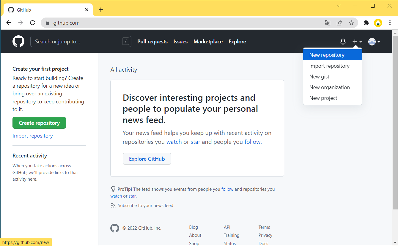
Task: Open the About footer link
Action: [195, 235]
